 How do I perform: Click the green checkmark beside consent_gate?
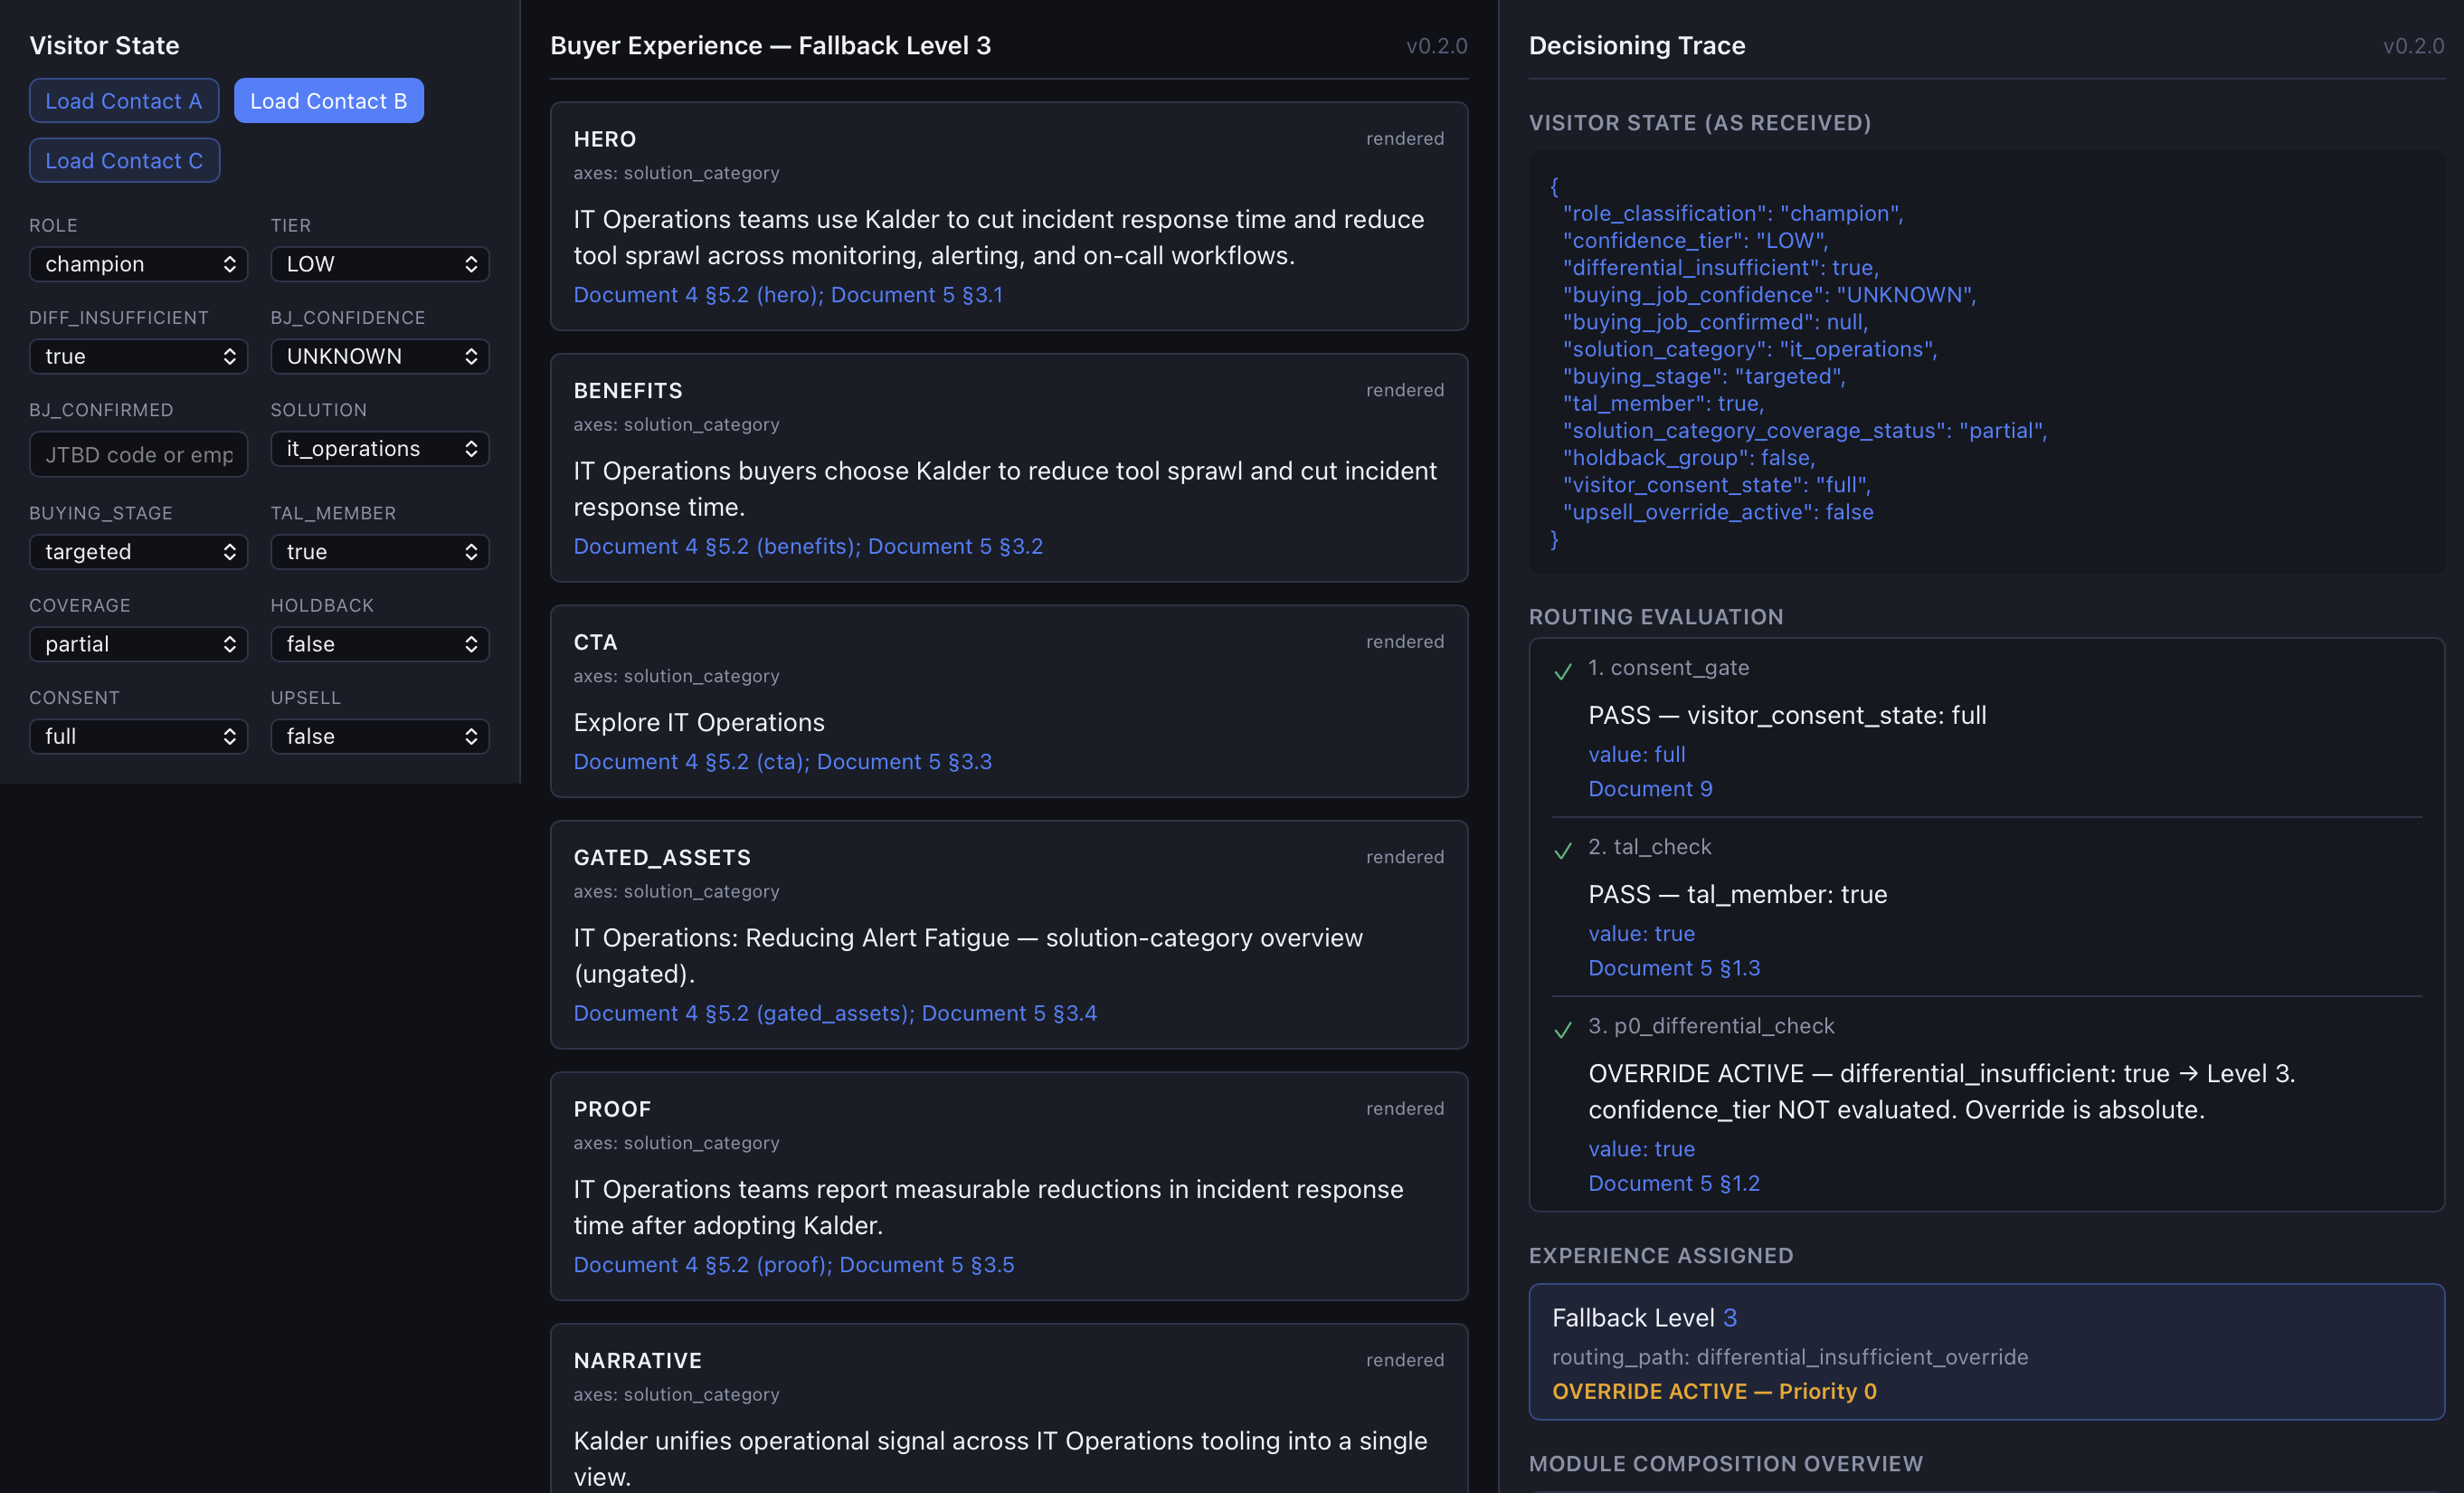[1563, 672]
